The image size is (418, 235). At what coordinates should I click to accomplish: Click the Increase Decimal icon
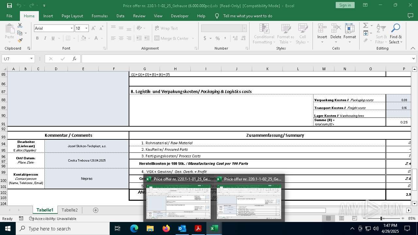235,38
